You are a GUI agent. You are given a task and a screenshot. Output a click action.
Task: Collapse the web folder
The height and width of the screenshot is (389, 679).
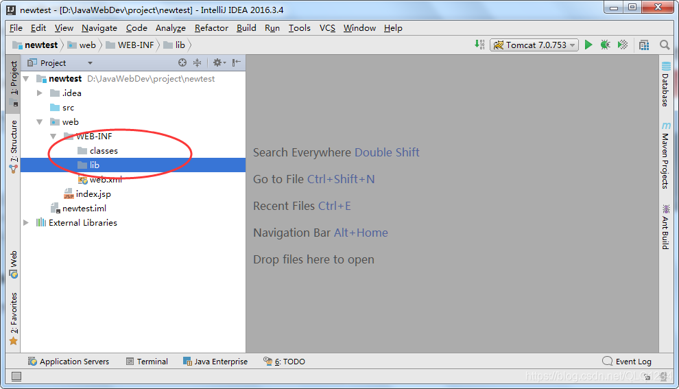click(39, 122)
